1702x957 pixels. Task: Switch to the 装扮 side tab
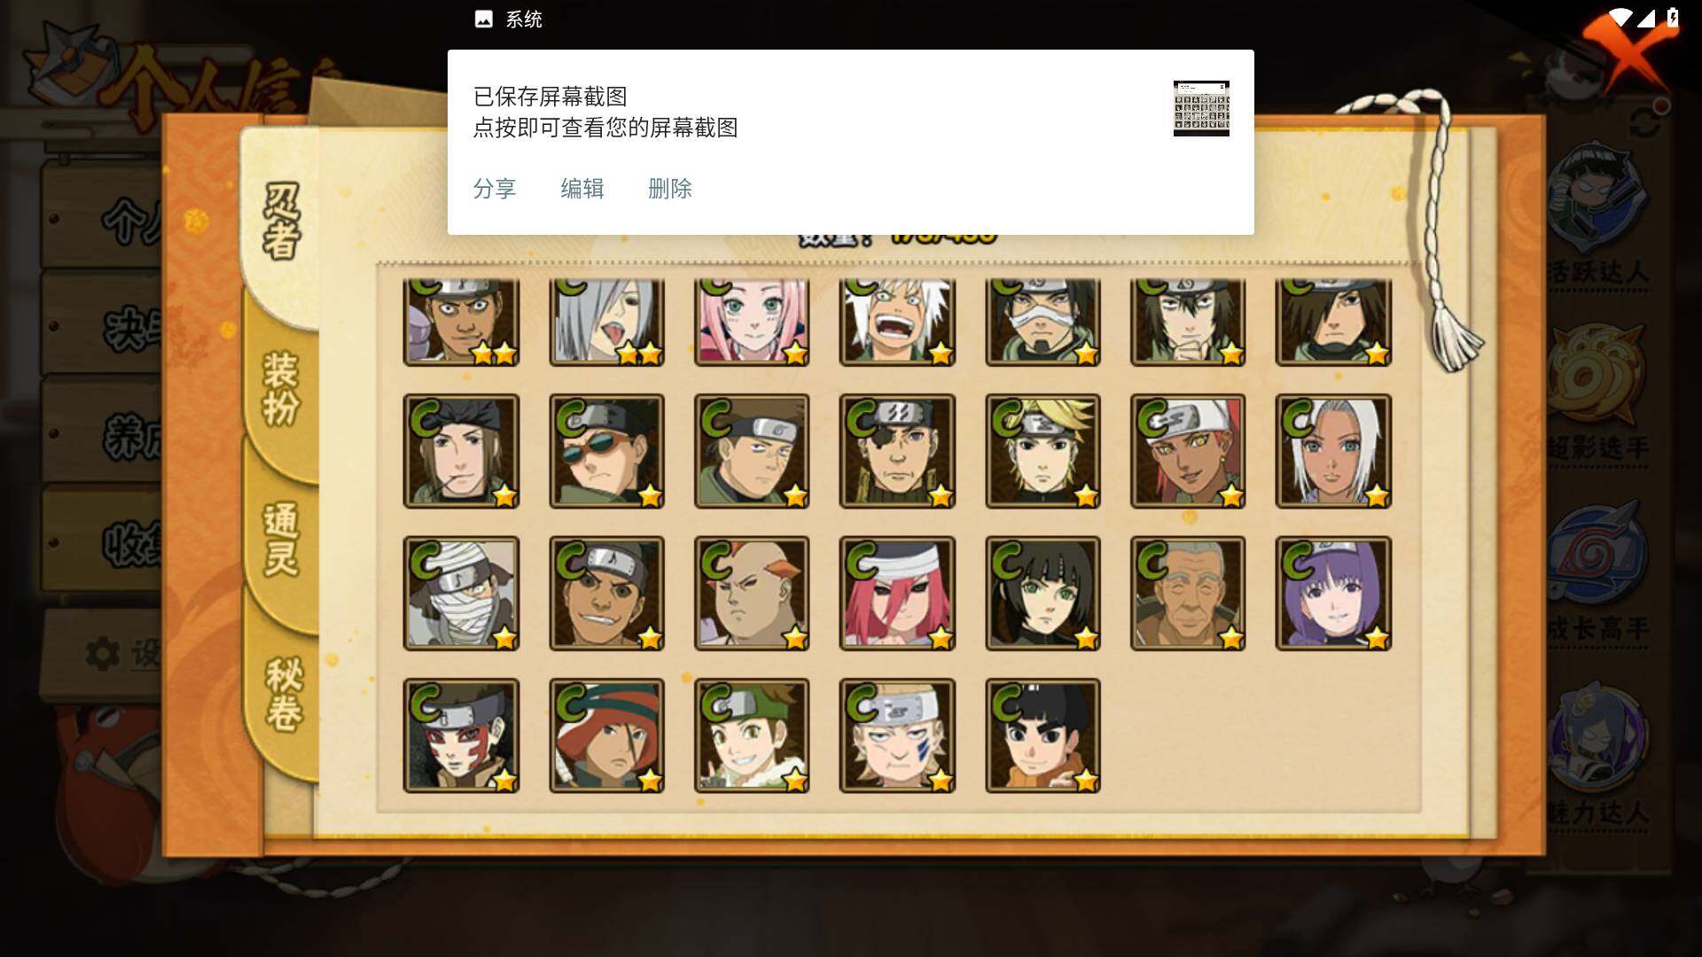point(281,388)
